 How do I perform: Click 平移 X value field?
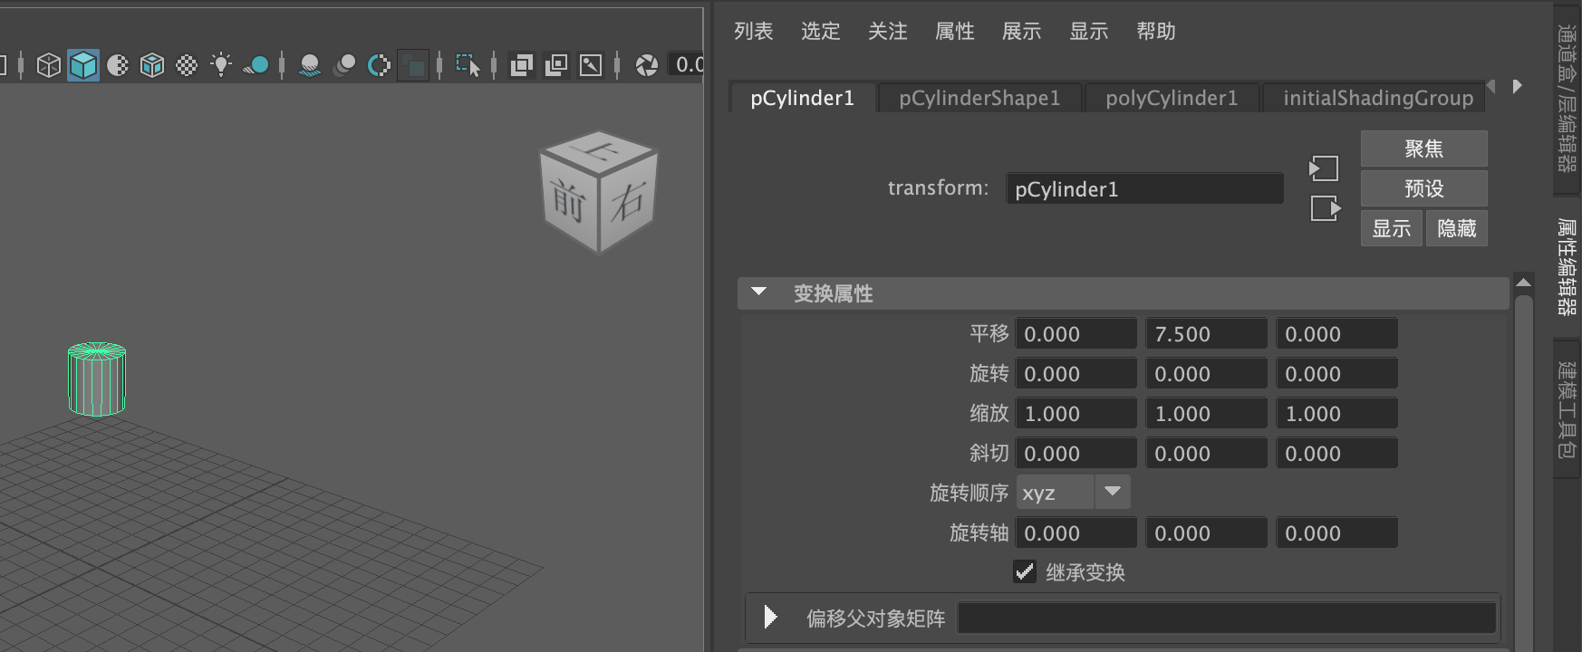pos(1076,333)
